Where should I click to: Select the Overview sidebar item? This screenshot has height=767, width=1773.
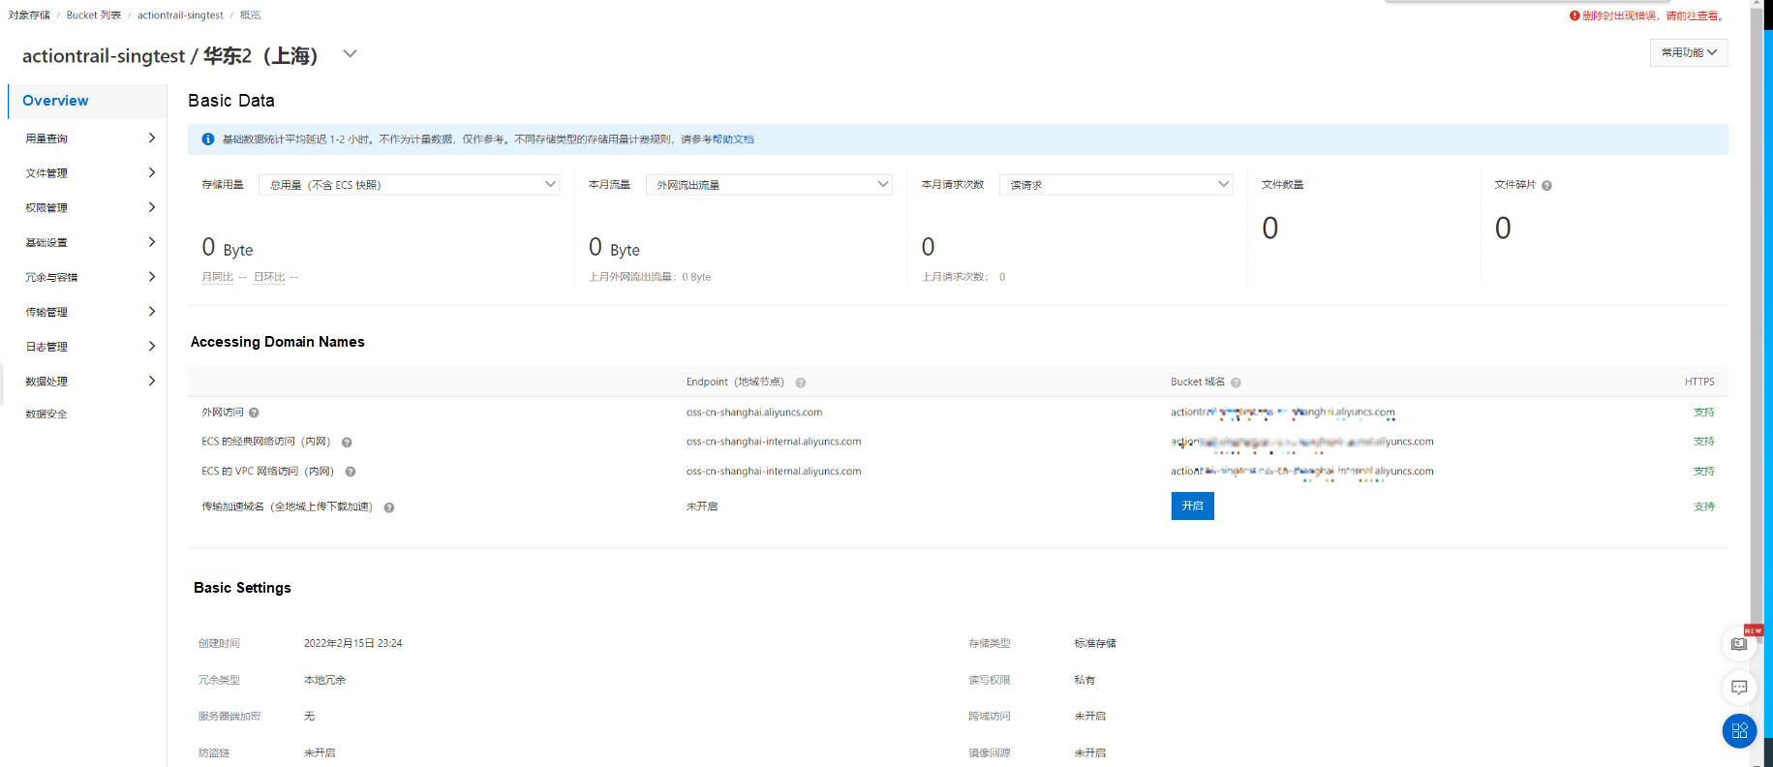pos(87,101)
